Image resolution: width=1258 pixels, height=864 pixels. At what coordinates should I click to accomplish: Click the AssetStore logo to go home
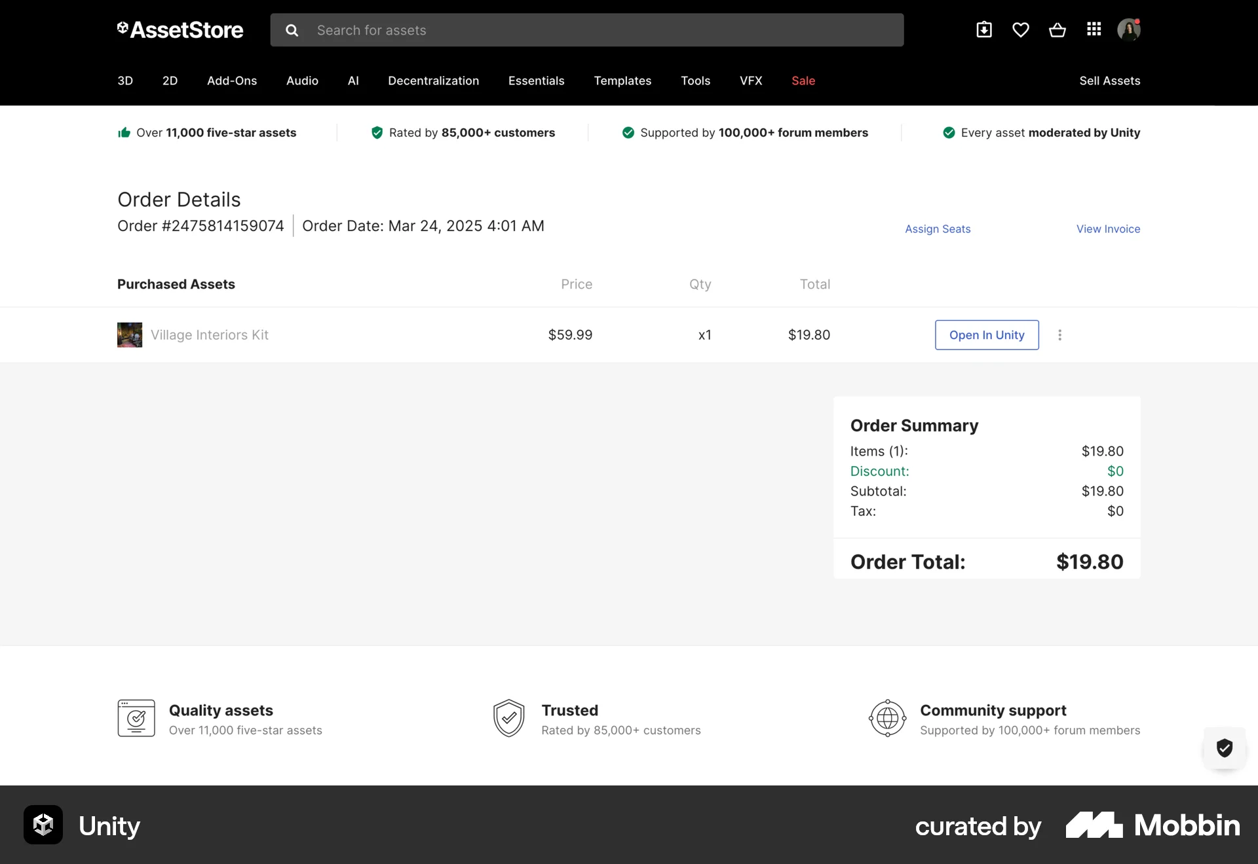point(180,30)
